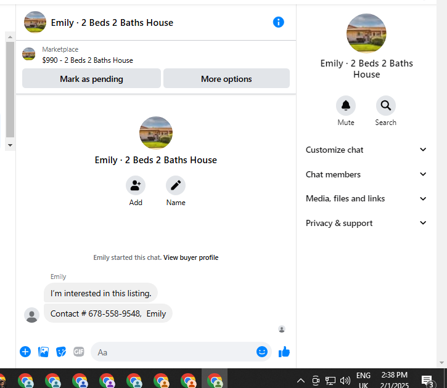This screenshot has width=447, height=388.
Task: Send a thumbs up like
Action: [x=284, y=352]
